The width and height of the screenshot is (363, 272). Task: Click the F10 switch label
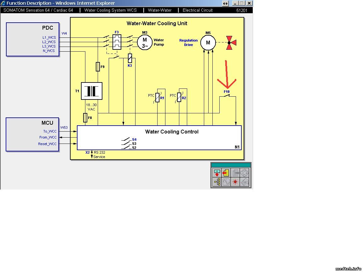click(x=227, y=92)
